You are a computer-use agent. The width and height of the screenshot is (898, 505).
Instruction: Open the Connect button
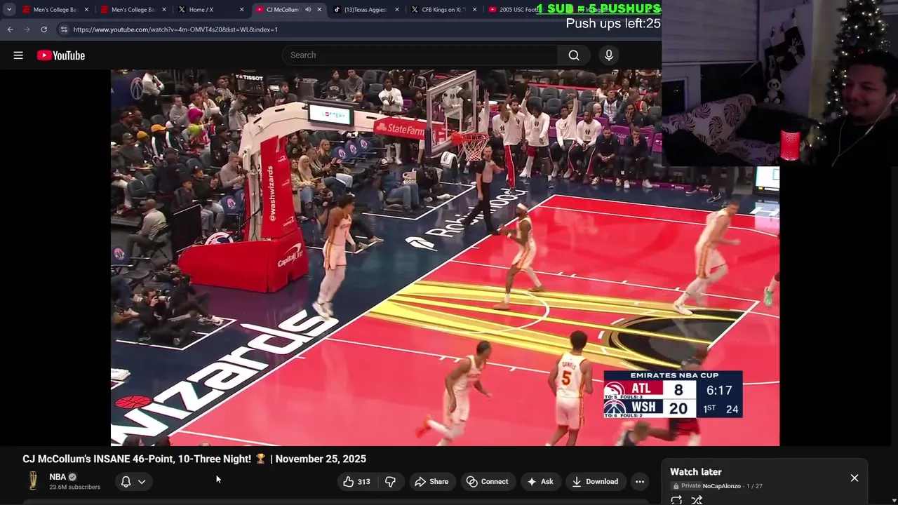(x=488, y=481)
